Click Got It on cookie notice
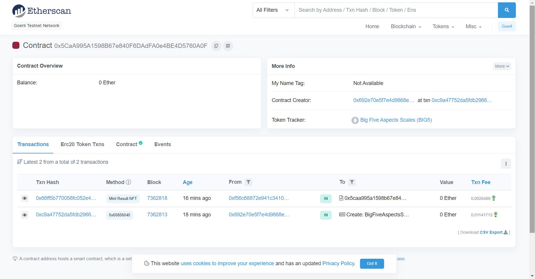 point(372,263)
